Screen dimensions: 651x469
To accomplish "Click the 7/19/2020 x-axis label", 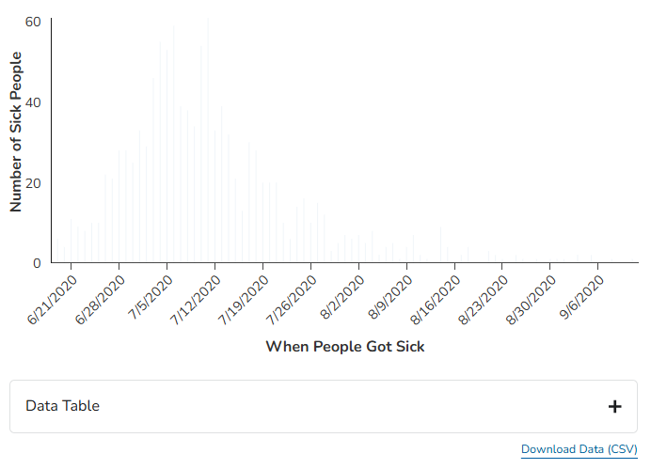I will click(245, 301).
